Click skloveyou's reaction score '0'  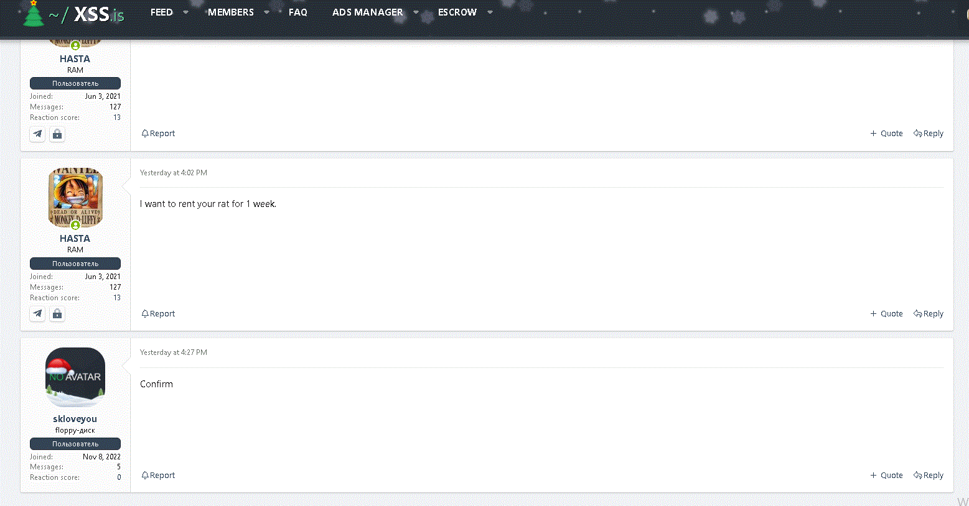pyautogui.click(x=119, y=477)
